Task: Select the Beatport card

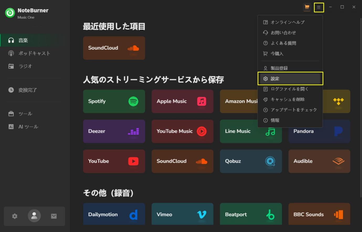Action: click(251, 214)
